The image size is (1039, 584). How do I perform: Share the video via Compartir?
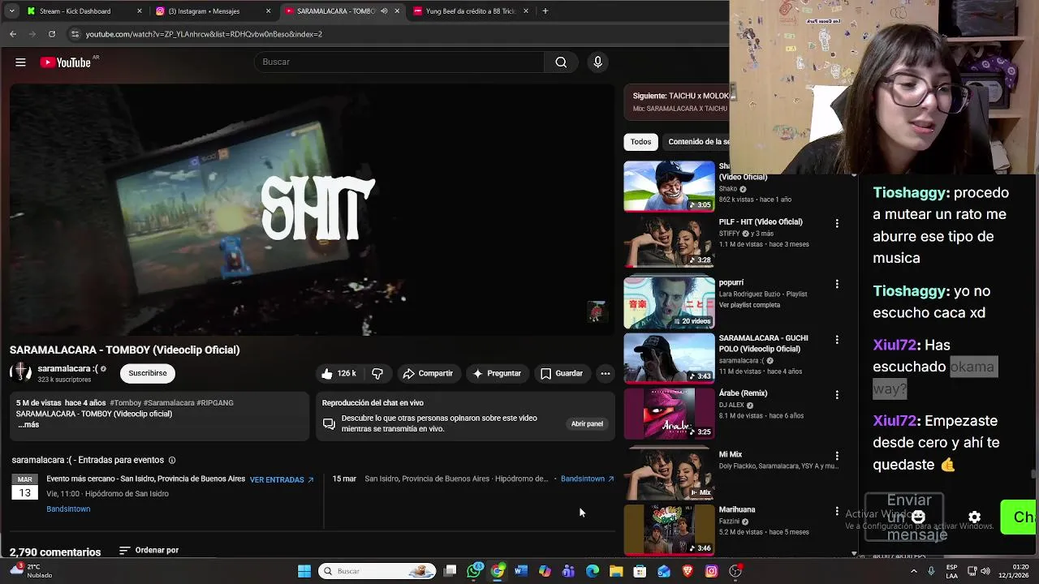coord(428,373)
